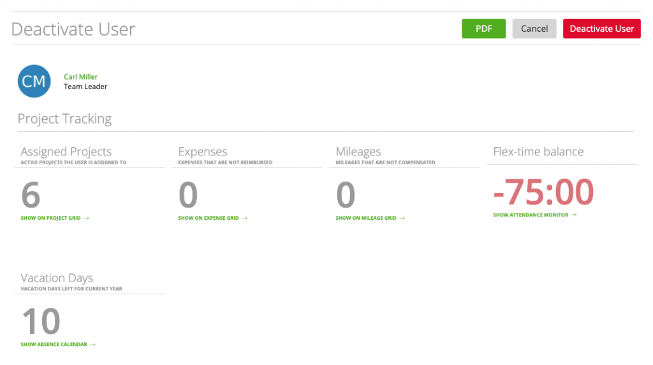
Task: Click the arrow icon after Show Attendance Monitor
Action: pos(575,215)
